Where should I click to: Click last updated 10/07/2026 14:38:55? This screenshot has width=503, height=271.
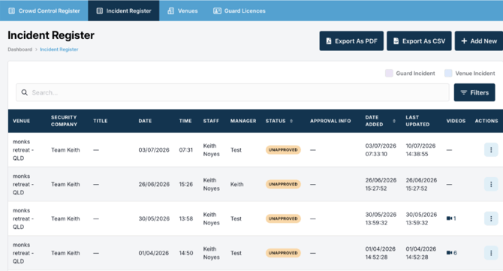click(420, 150)
